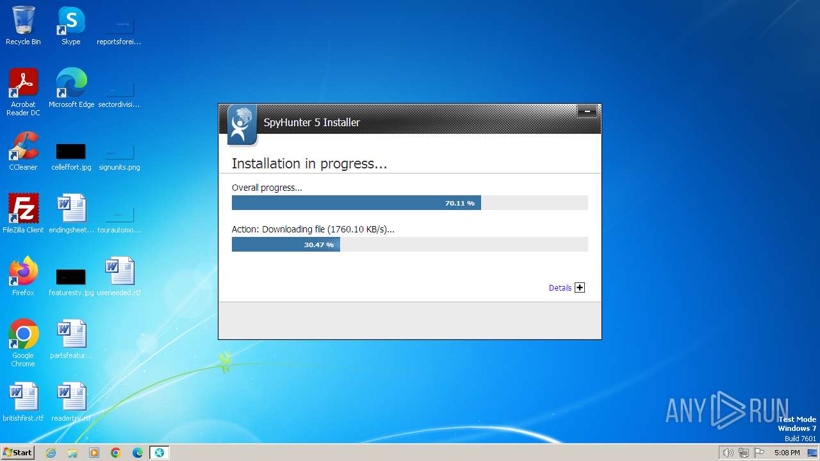Image resolution: width=820 pixels, height=461 pixels.
Task: Click the SpyHunter 5 Installer title text
Action: (x=312, y=122)
